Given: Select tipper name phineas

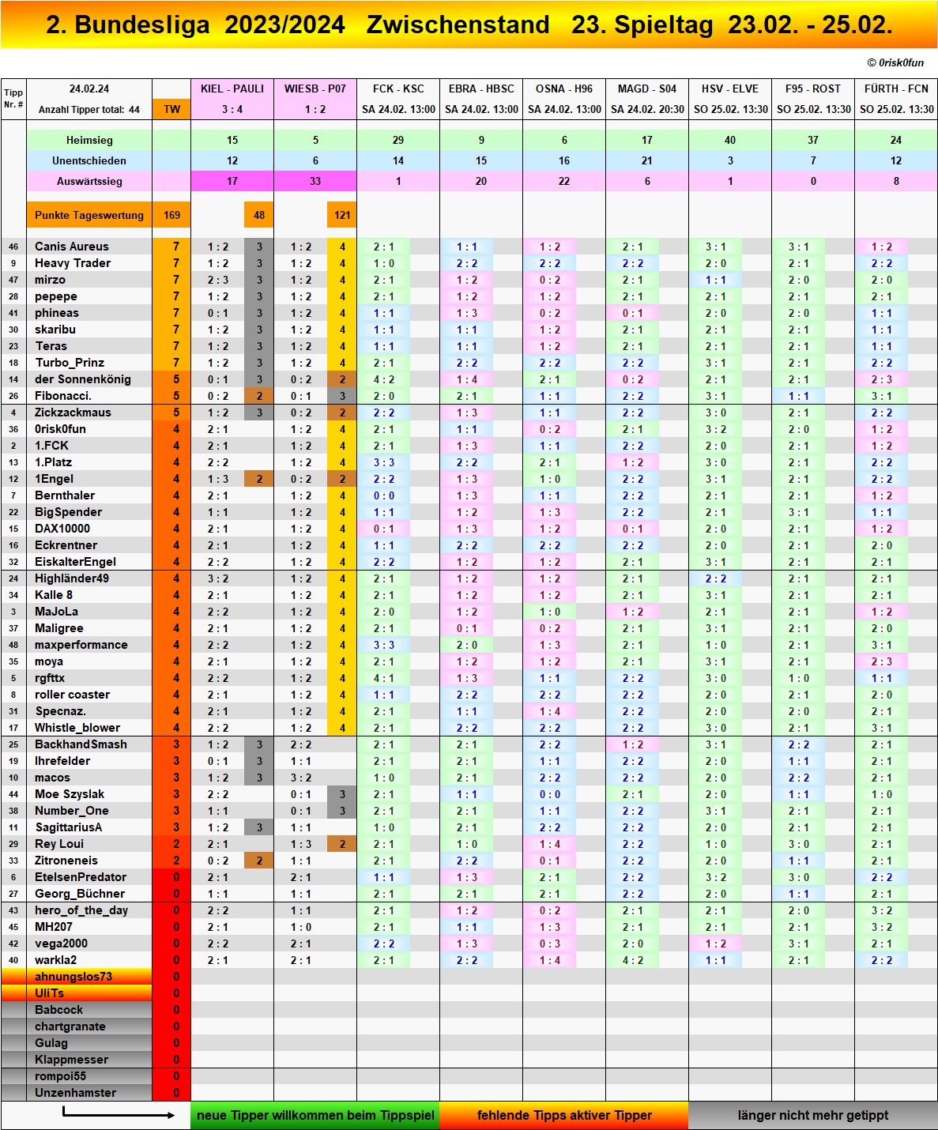Looking at the screenshot, I should click(57, 313).
